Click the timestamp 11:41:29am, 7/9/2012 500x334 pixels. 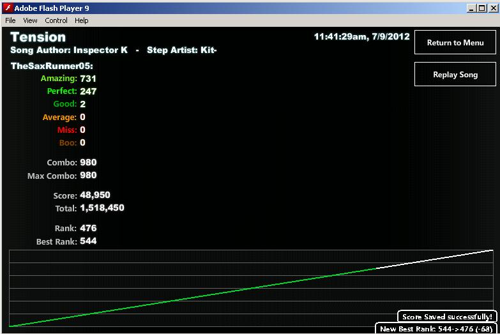point(361,36)
